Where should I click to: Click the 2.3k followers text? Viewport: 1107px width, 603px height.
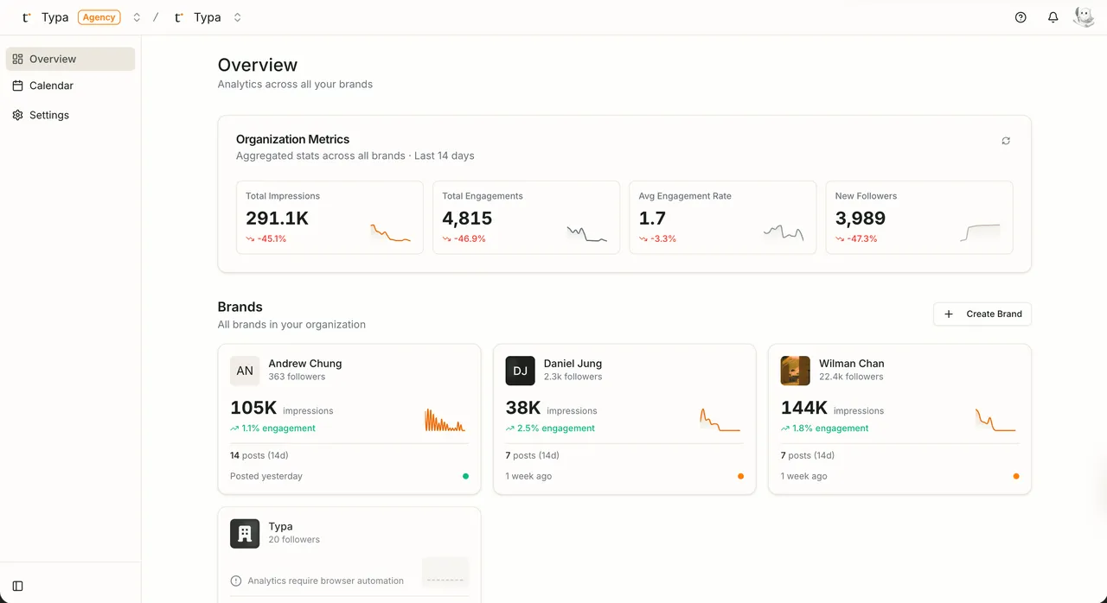[x=573, y=377]
